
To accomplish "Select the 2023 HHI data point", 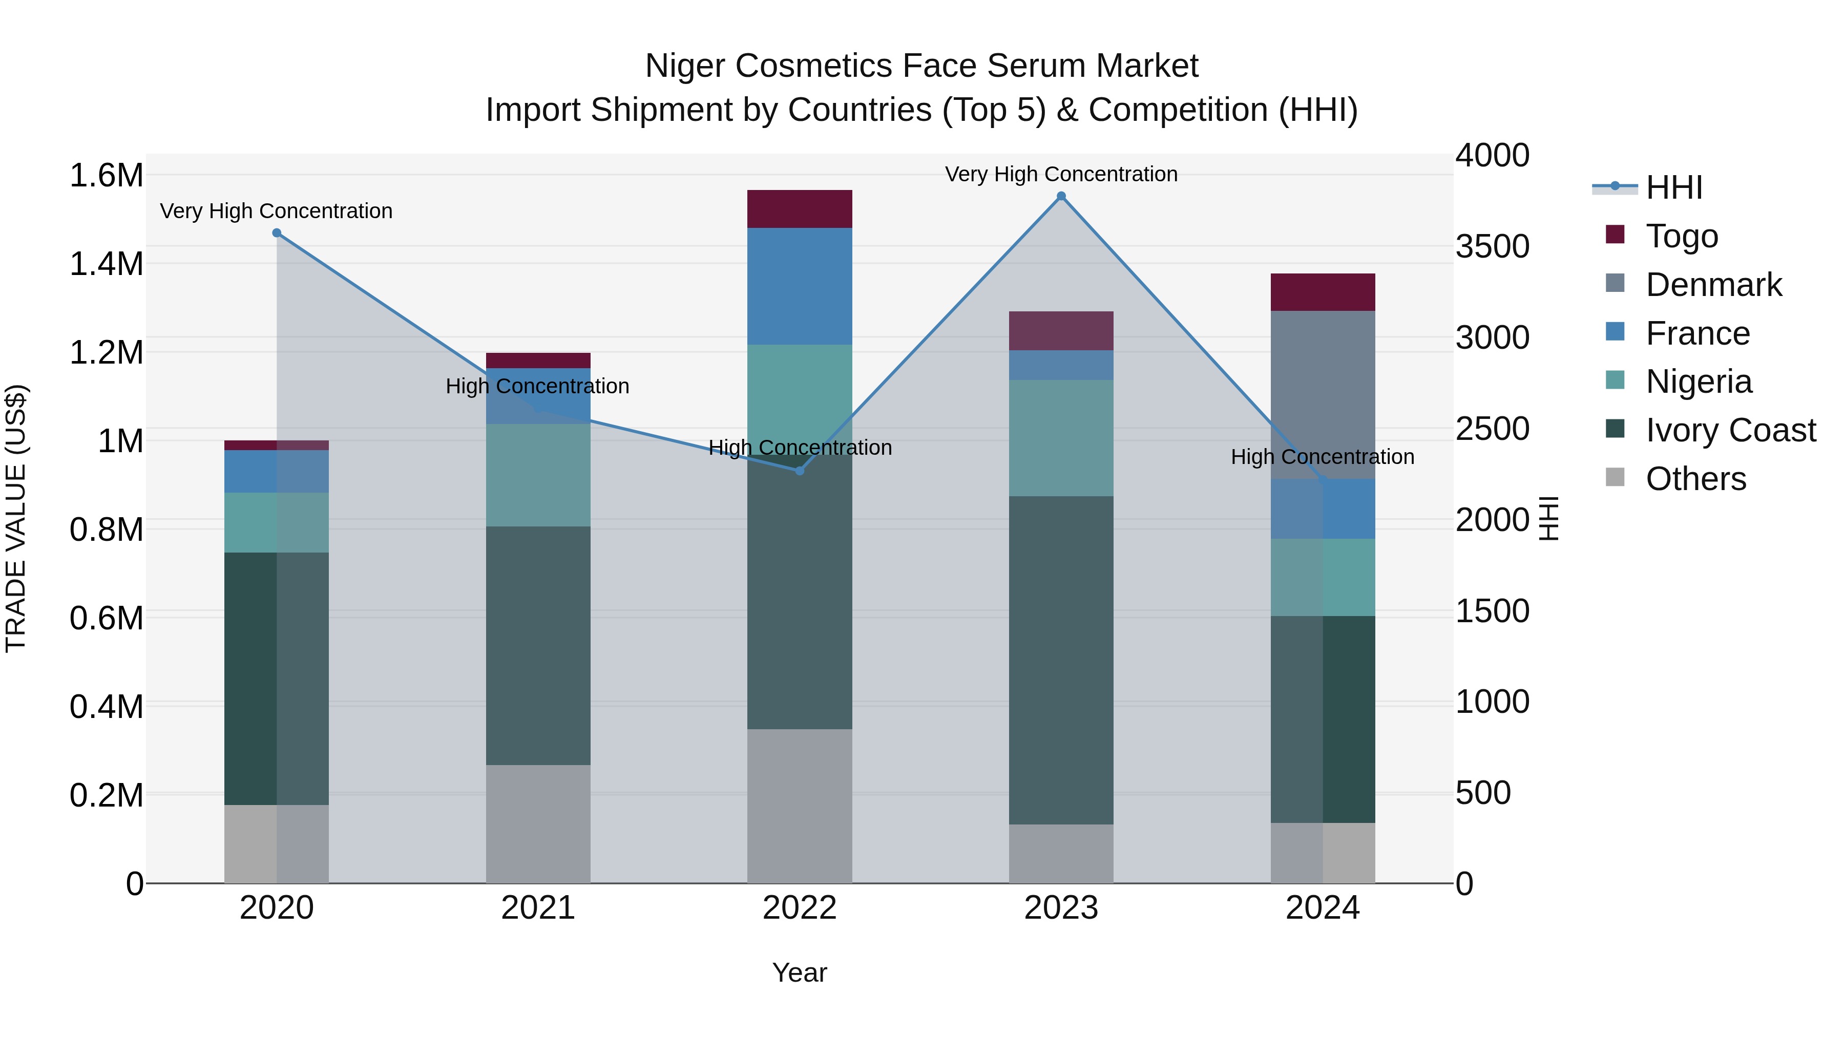I will (x=1061, y=196).
